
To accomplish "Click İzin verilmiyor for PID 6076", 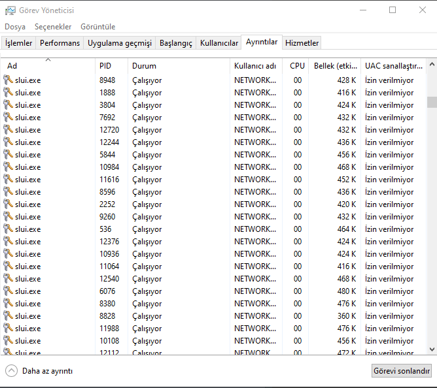I will tap(389, 291).
